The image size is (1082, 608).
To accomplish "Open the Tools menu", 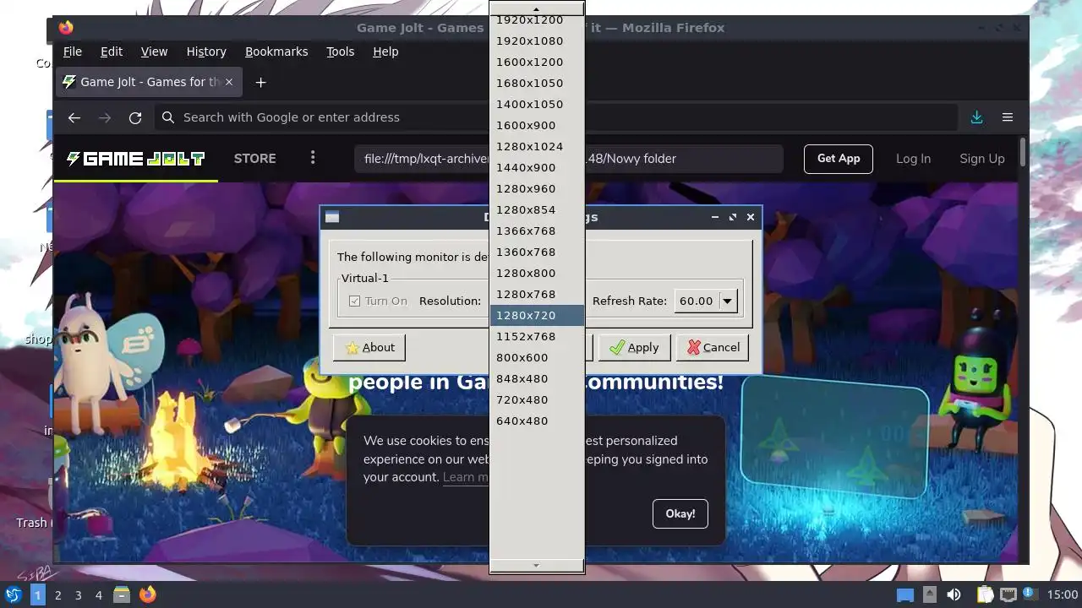I will click(341, 52).
